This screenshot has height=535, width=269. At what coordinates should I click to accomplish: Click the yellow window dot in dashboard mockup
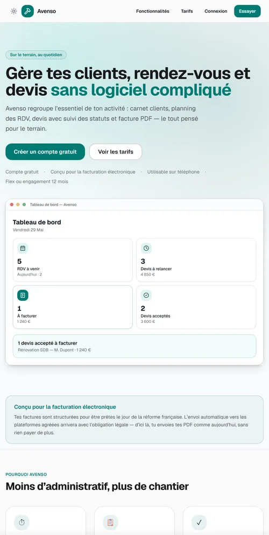click(x=18, y=205)
